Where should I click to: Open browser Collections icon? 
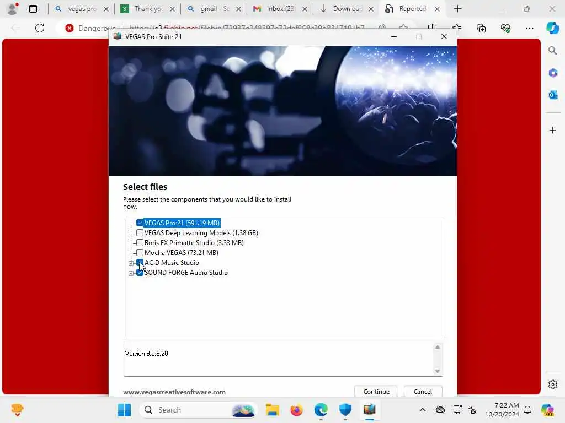tap(481, 28)
